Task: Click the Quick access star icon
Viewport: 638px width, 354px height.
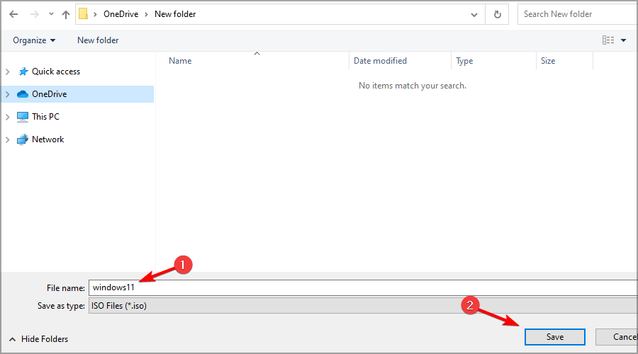Action: [23, 72]
